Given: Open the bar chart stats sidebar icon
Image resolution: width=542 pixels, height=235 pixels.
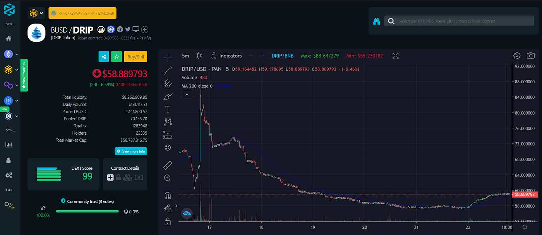Looking at the screenshot, I should click(9, 145).
